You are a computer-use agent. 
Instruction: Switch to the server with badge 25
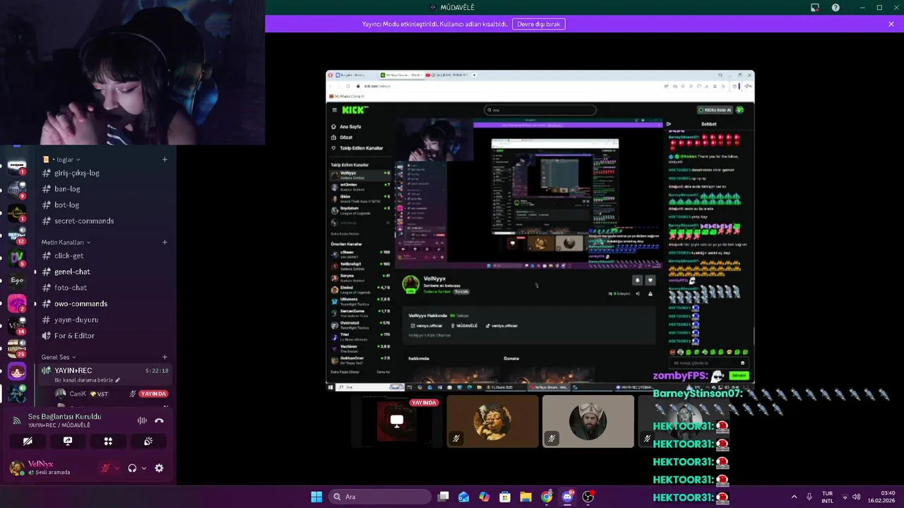[x=17, y=348]
